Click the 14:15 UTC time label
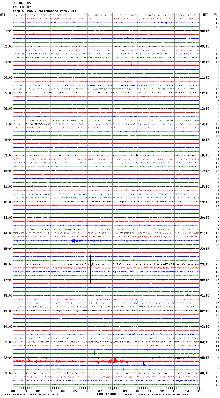The width and height of the screenshot is (220, 398). click(205, 124)
